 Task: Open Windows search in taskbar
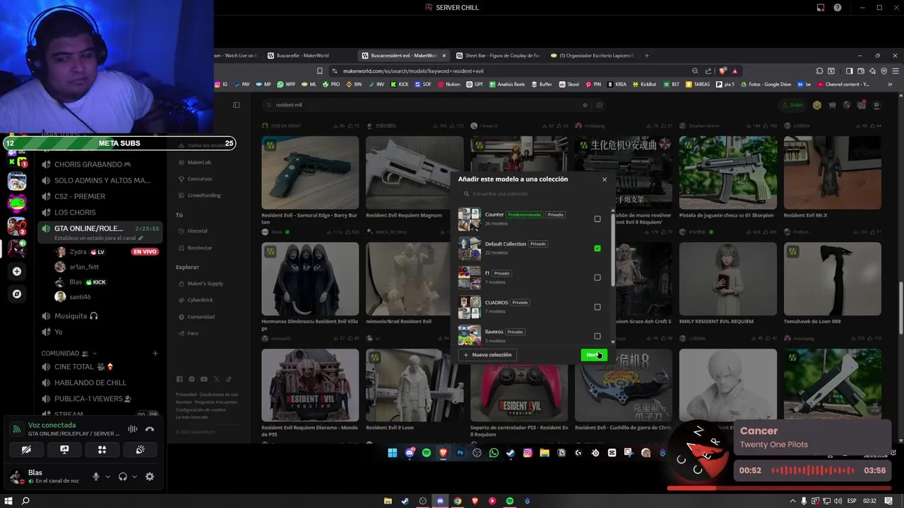click(x=25, y=501)
